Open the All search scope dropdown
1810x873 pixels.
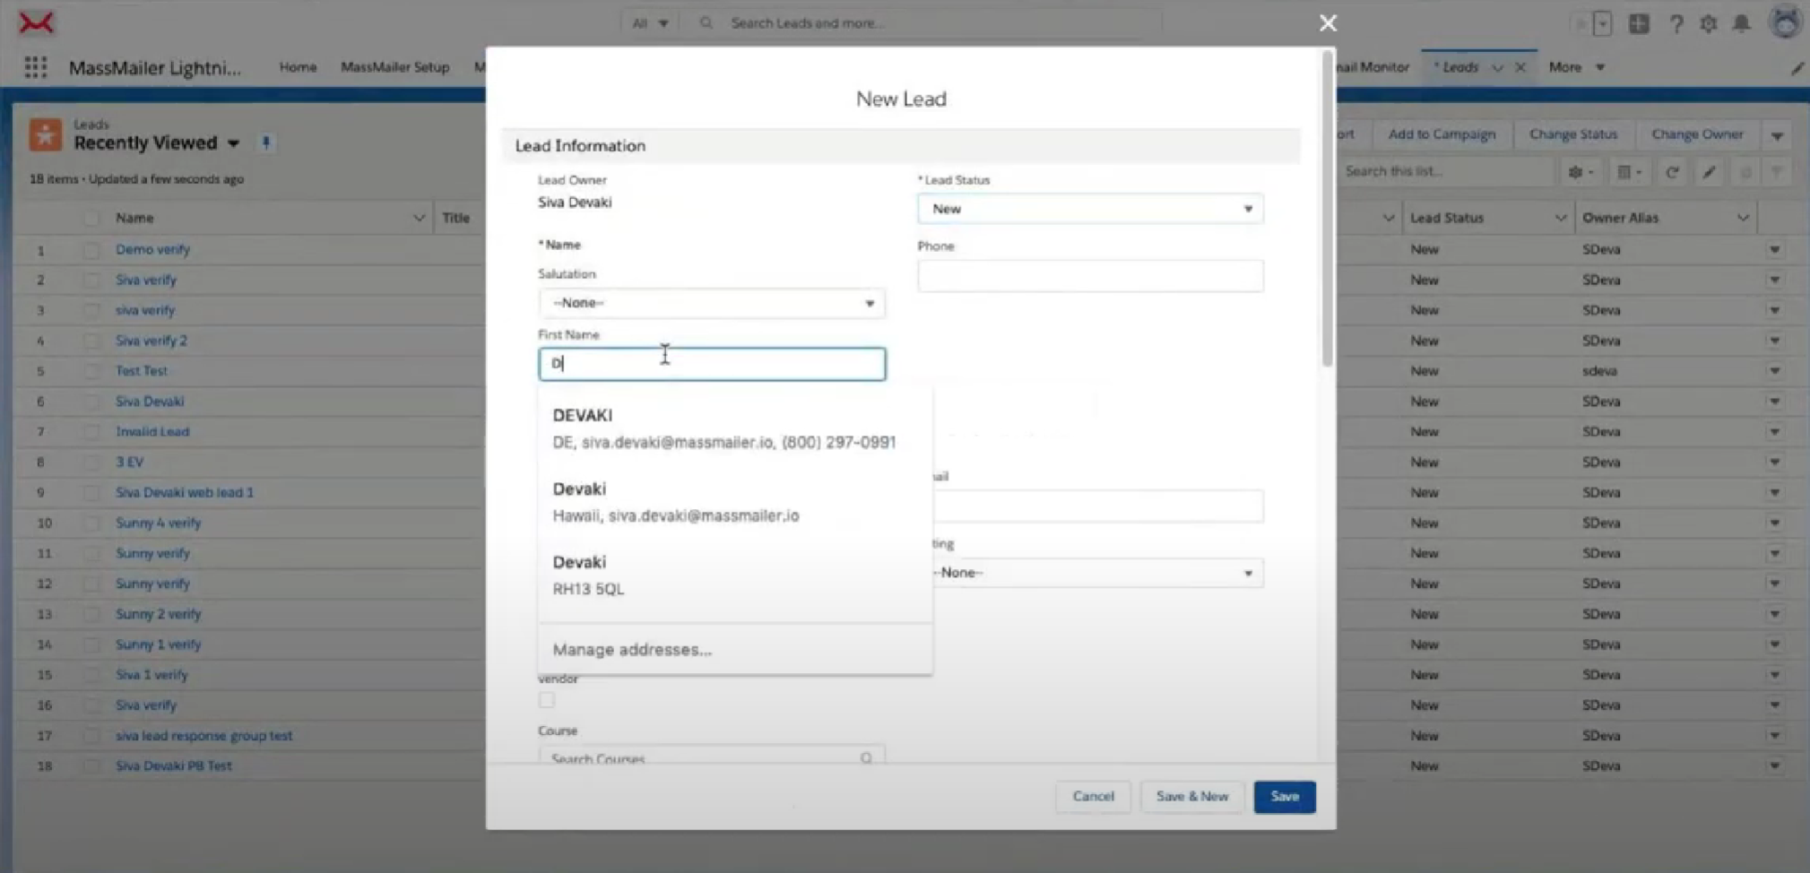650,23
